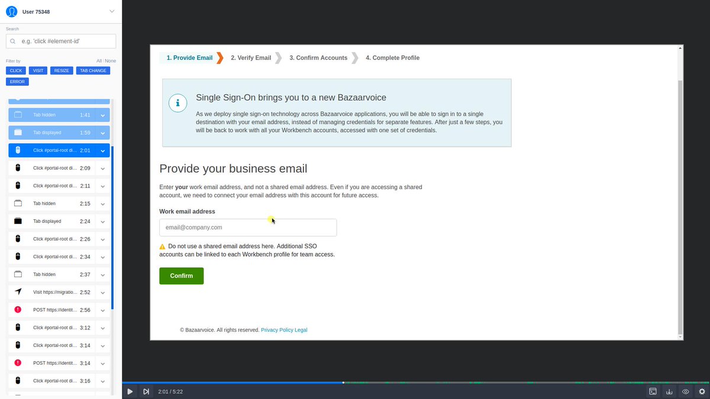710x399 pixels.
Task: Select the POST event at 3:14
Action: pyautogui.click(x=55, y=363)
